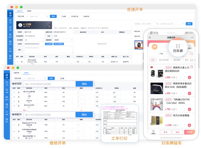Screen dimensions: 201x148
Task: Expand 号码/车牌 dropdown in top window
Action: pyautogui.click(x=23, y=16)
